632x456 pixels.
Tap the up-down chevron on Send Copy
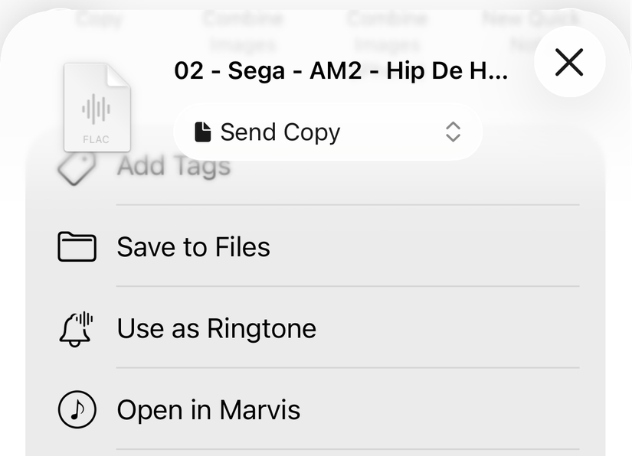tap(453, 132)
